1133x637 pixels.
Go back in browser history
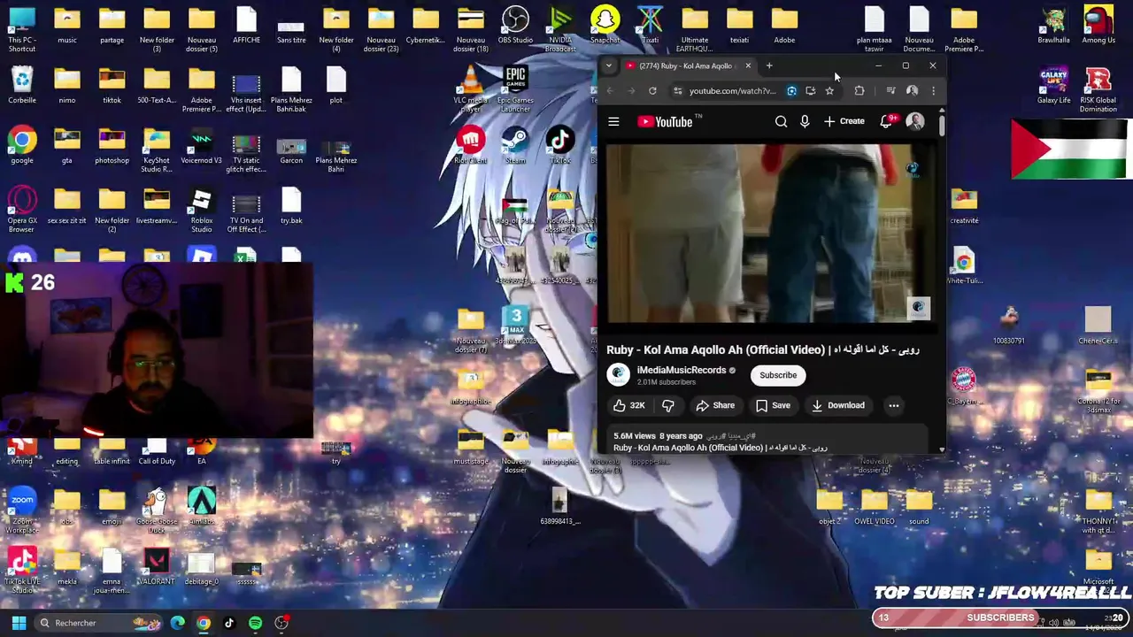pyautogui.click(x=609, y=90)
